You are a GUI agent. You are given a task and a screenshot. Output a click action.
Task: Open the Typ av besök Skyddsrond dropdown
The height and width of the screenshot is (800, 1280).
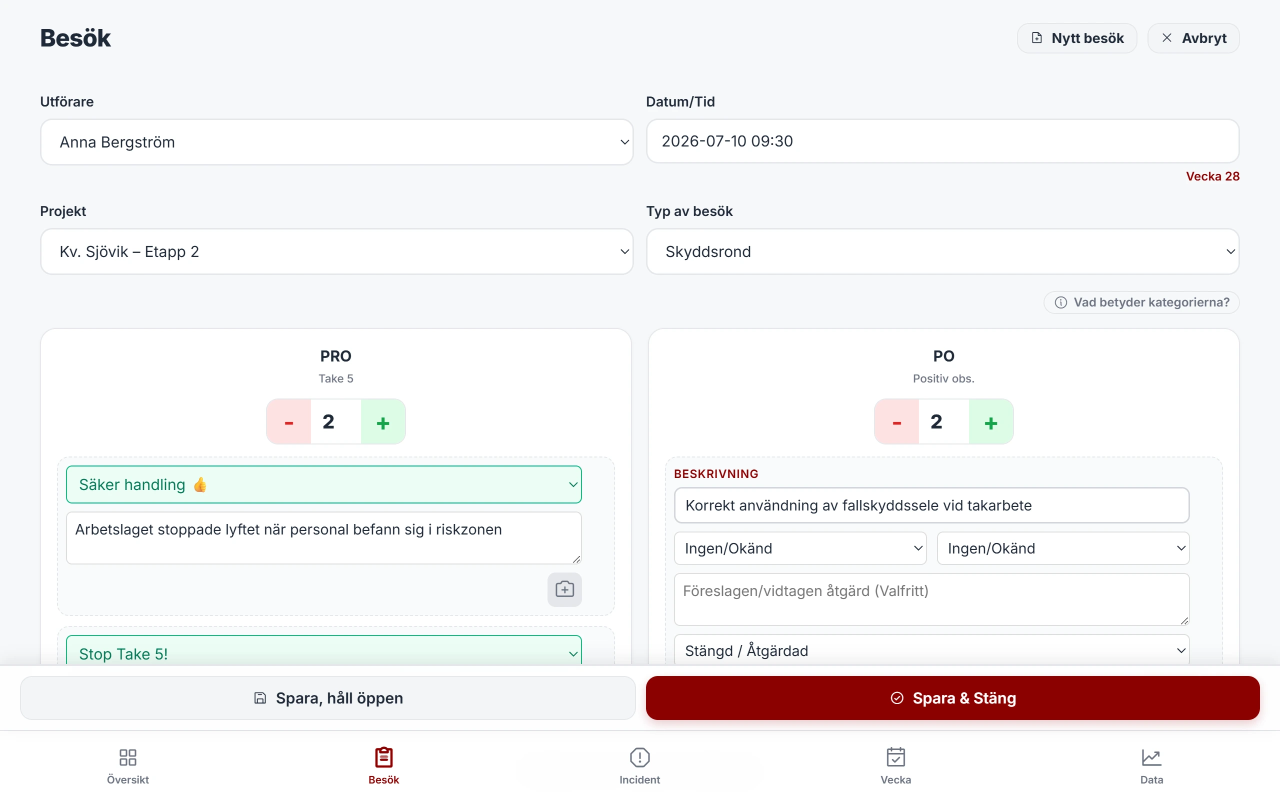pos(942,251)
